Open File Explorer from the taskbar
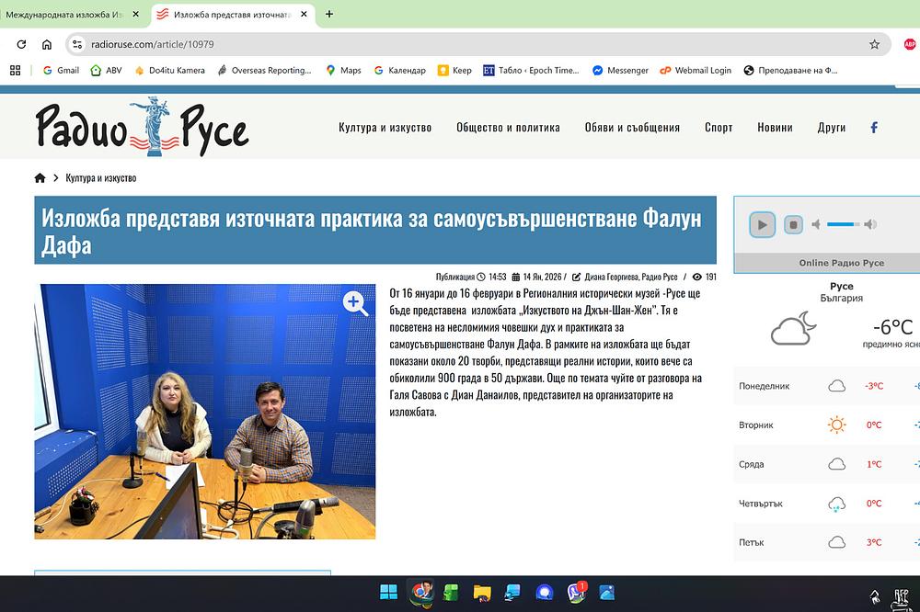This screenshot has height=612, width=920. (482, 591)
